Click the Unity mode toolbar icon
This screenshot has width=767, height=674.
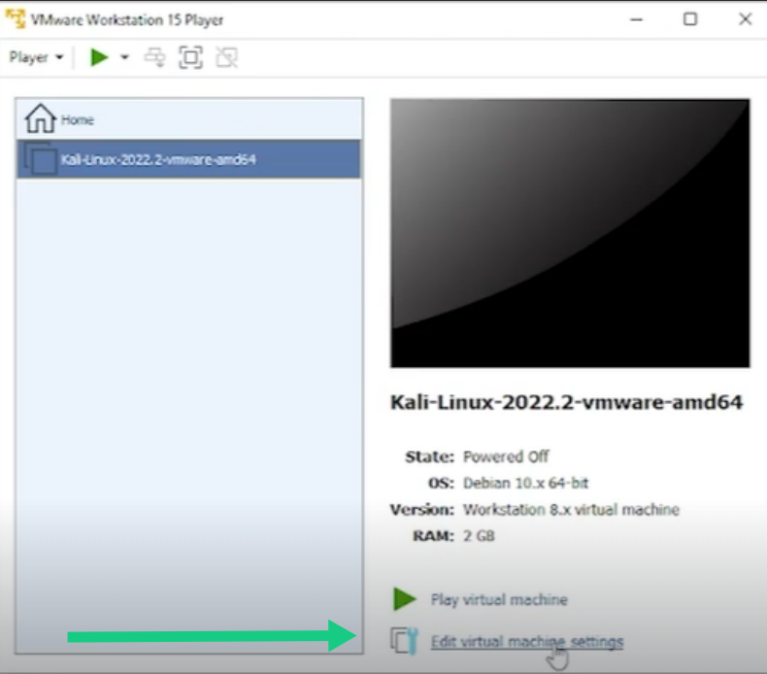[227, 57]
